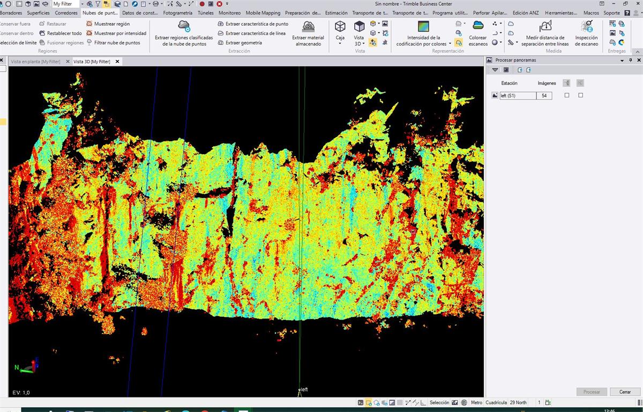Click the Extraer material almacenado icon
Viewport: 643px width, 412px height.
(x=308, y=27)
